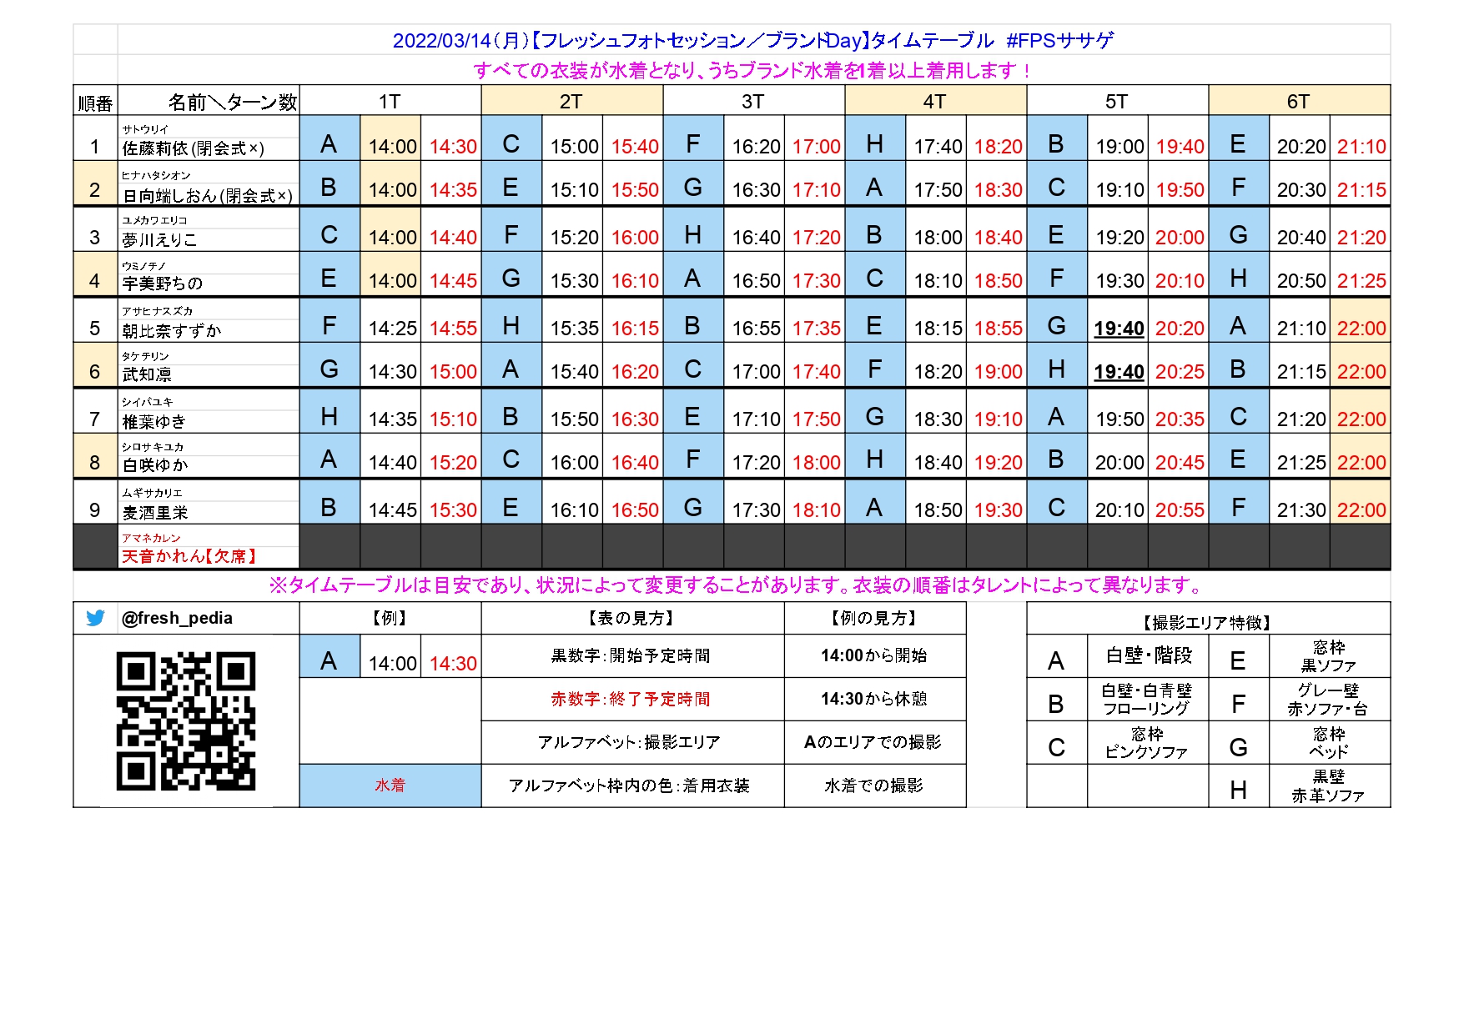Viewport: 1464px width, 1034px height.
Task: Click 黒数字:開始予定時間 legend text
Action: pos(631,656)
